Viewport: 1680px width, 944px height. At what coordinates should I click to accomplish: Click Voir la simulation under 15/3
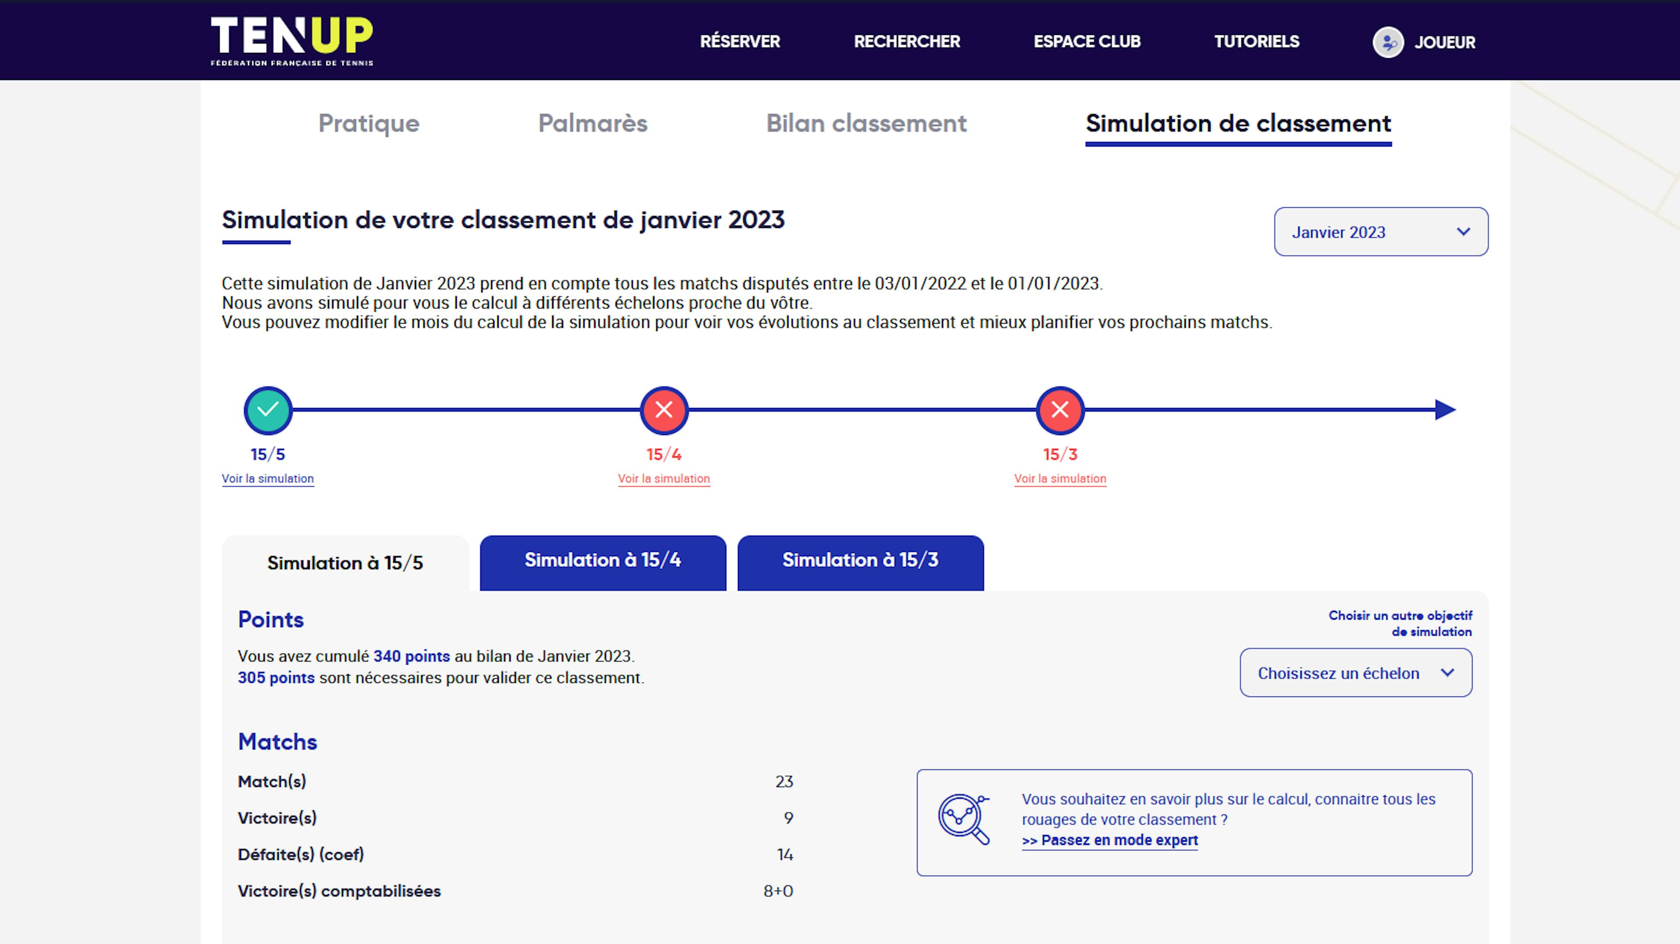pos(1060,479)
